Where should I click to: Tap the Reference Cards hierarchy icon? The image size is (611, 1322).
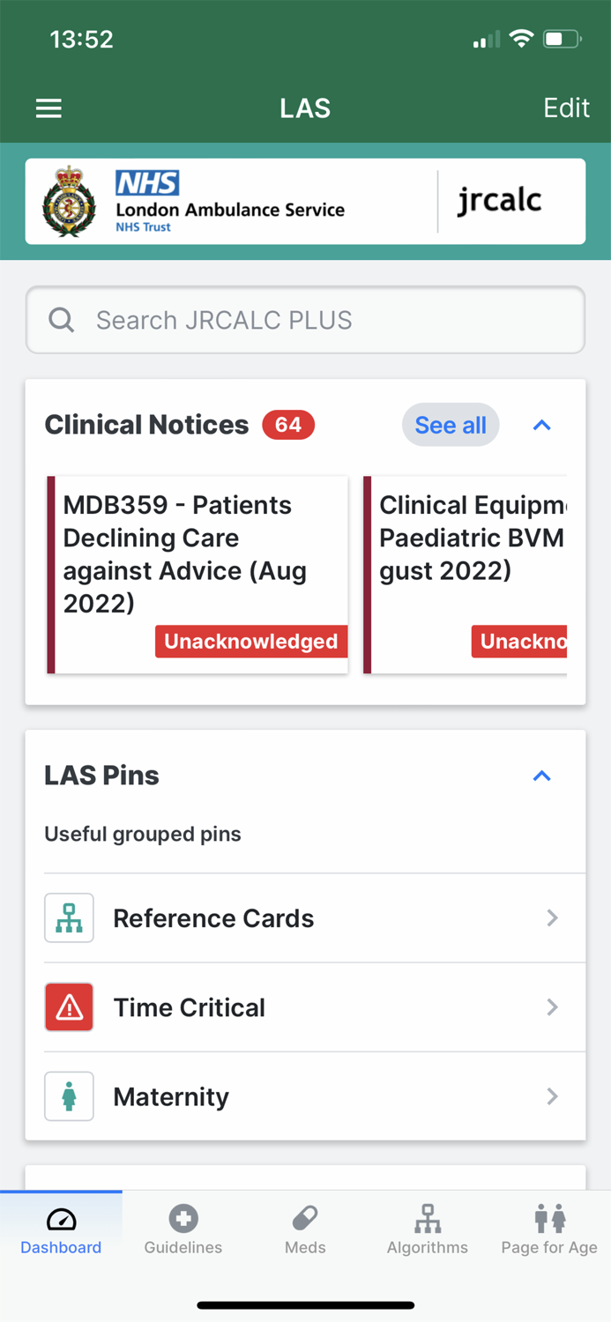point(69,918)
